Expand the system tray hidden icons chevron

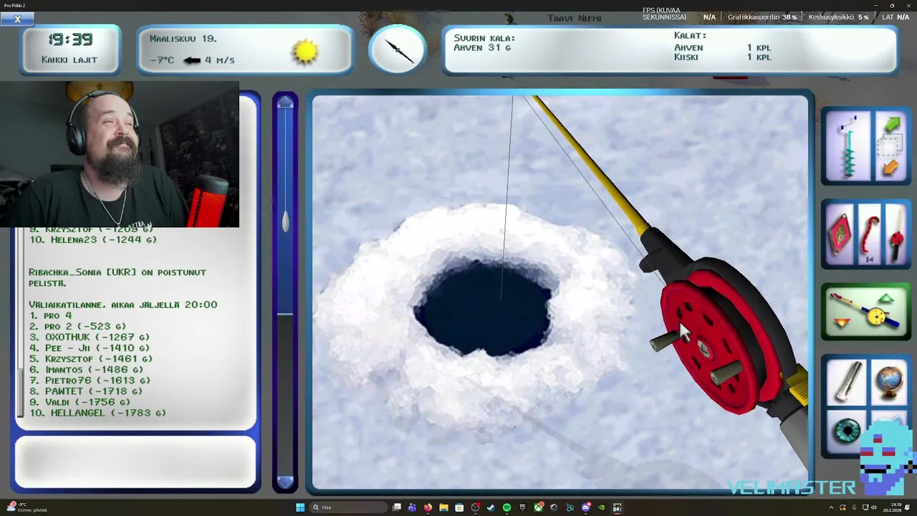[832, 507]
